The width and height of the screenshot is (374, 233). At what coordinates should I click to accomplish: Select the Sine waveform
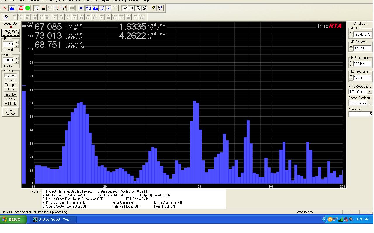click(x=11, y=75)
